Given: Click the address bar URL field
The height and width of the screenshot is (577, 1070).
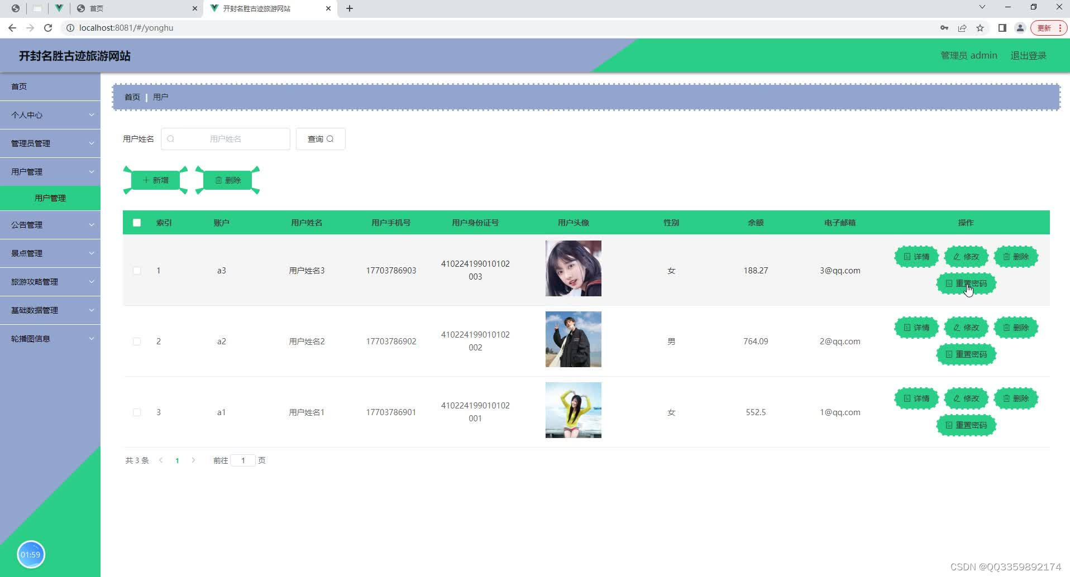Looking at the screenshot, I should (497, 28).
